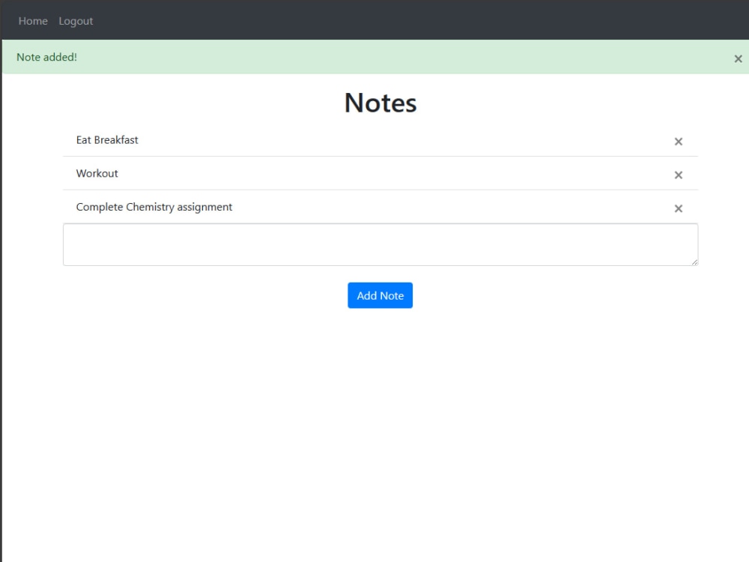
Task: Click the textarea resize handle
Action: coord(695,263)
